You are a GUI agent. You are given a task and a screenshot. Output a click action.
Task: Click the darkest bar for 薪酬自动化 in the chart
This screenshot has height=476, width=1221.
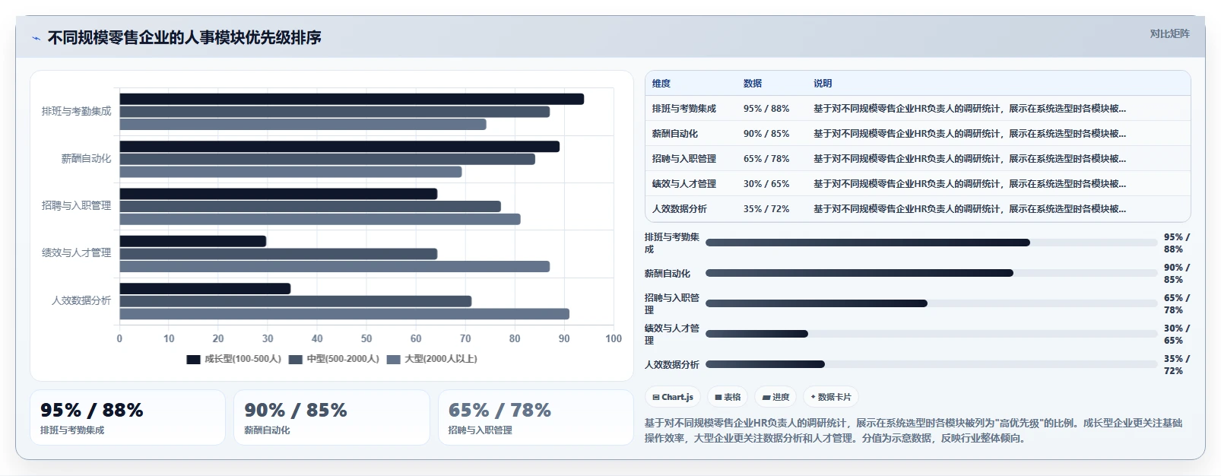(x=339, y=147)
